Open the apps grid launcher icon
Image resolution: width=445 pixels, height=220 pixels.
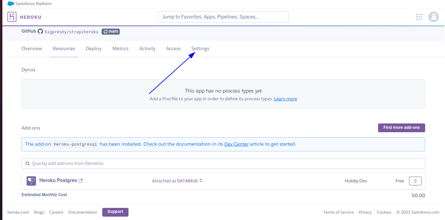[419, 17]
